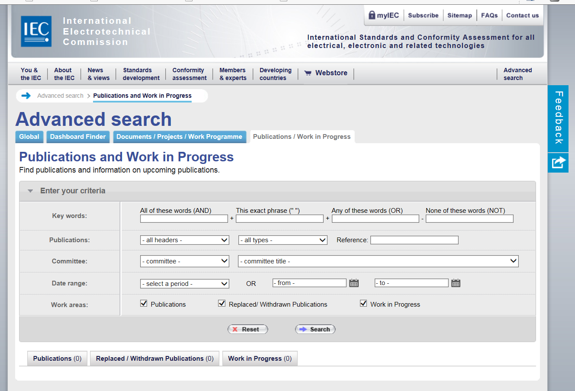Open the calendar picker beside 'to' date
Image resolution: width=575 pixels, height=391 pixels.
456,283
